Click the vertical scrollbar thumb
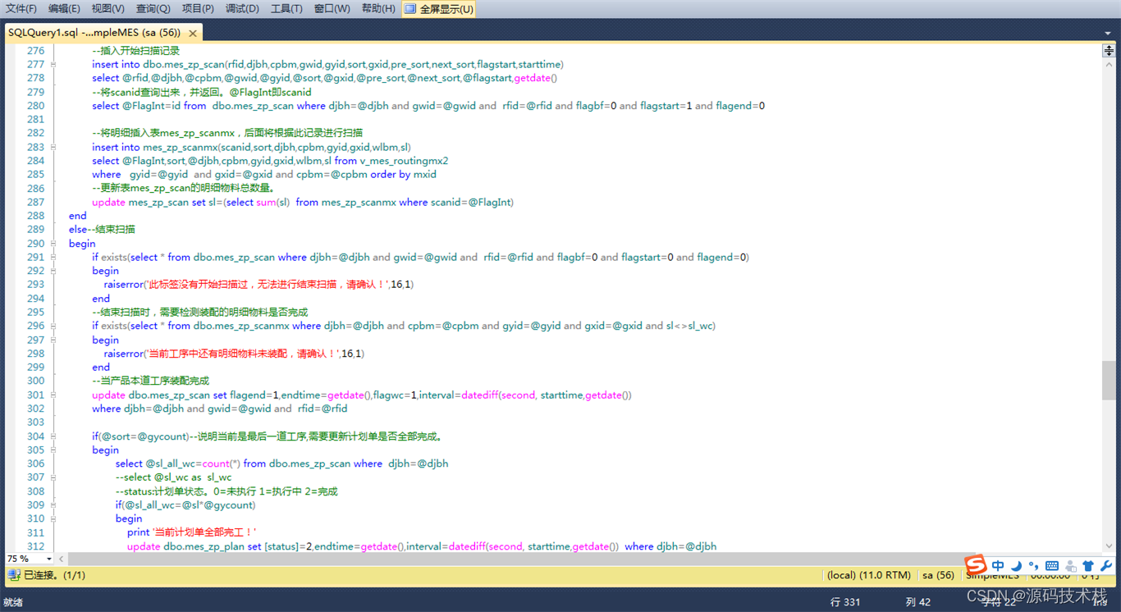 pos(1109,380)
